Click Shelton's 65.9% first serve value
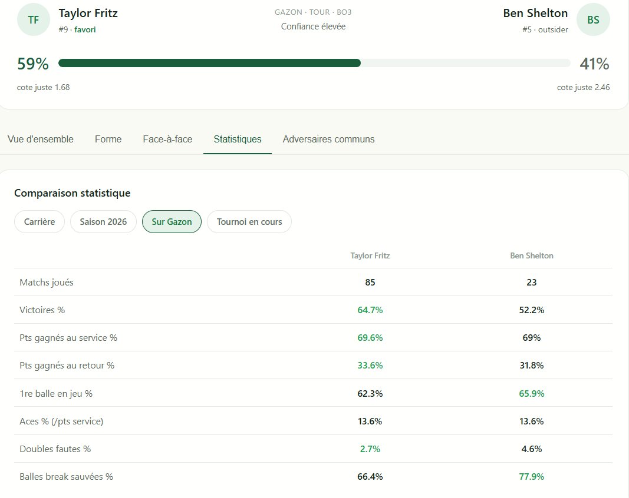 pyautogui.click(x=532, y=393)
